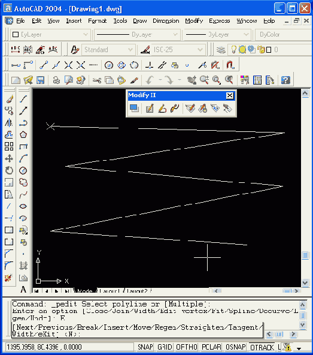Select the Circle draw tool
The width and height of the screenshot is (313, 355).
point(23,170)
